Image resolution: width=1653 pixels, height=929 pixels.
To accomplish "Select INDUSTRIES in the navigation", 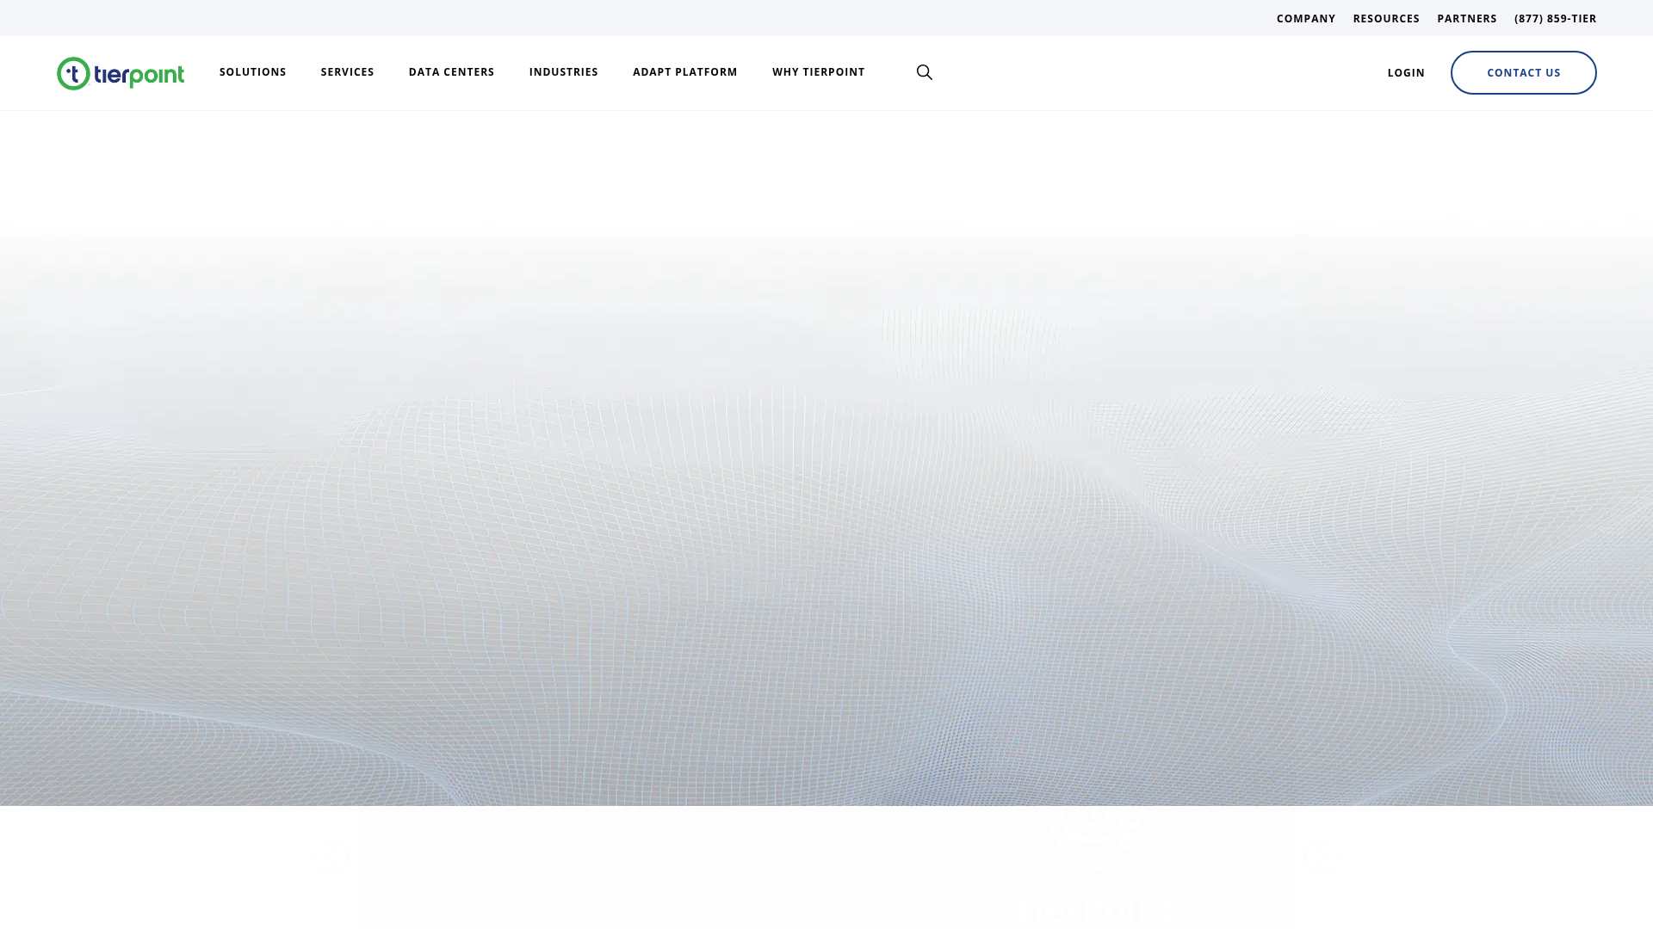I will pos(563,72).
